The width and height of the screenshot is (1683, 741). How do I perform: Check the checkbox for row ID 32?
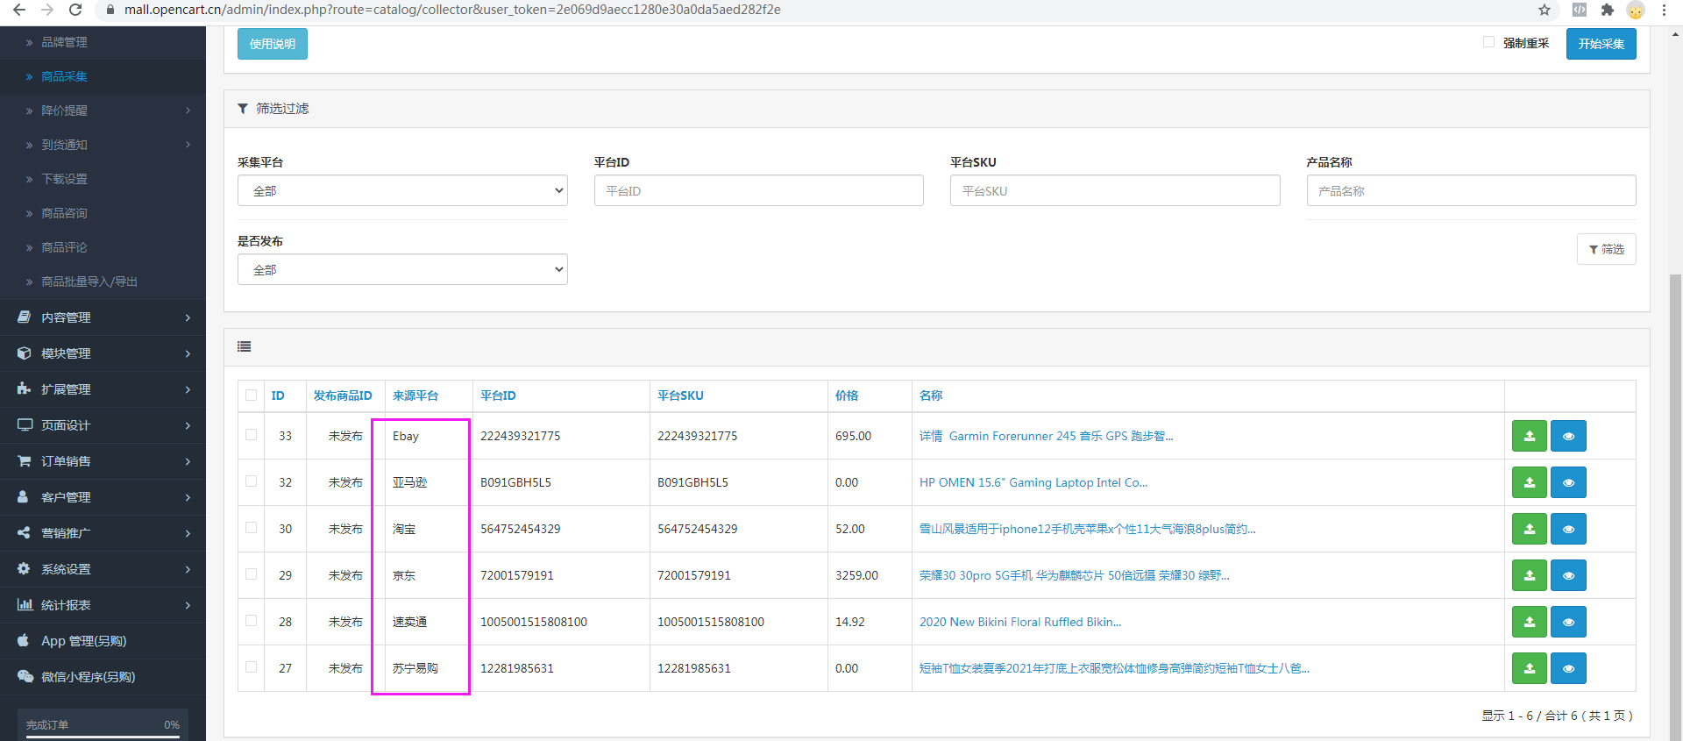[x=252, y=481]
